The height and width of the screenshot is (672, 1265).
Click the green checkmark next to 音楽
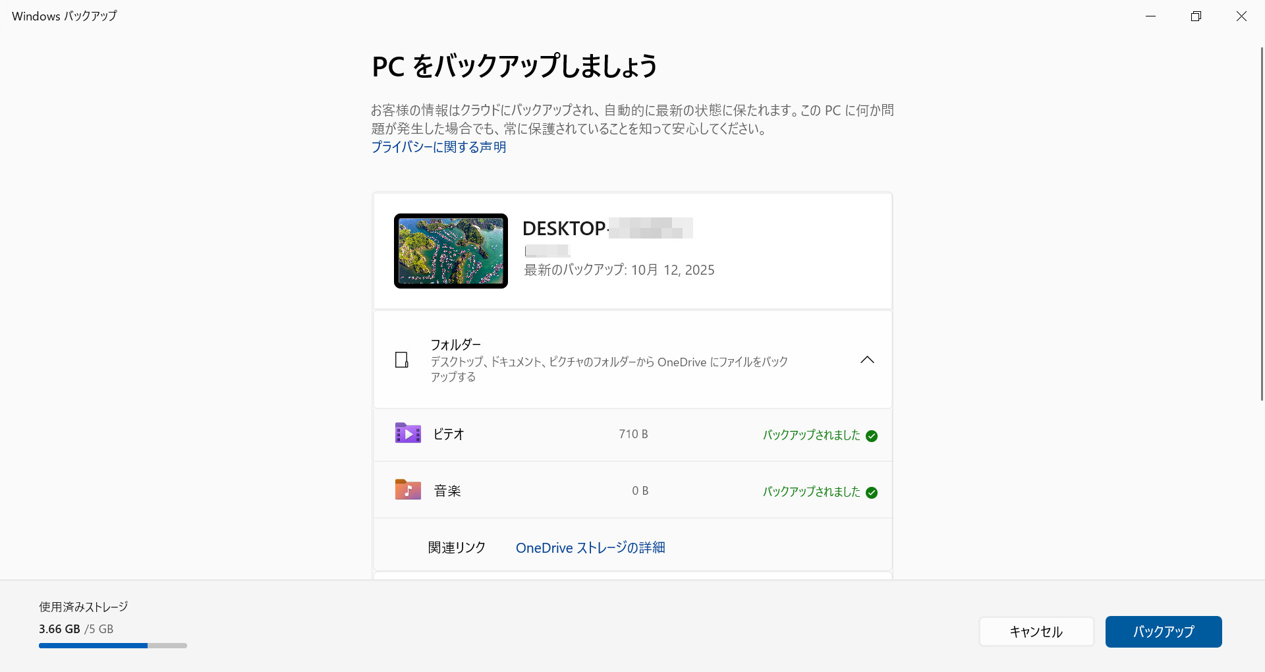tap(872, 492)
